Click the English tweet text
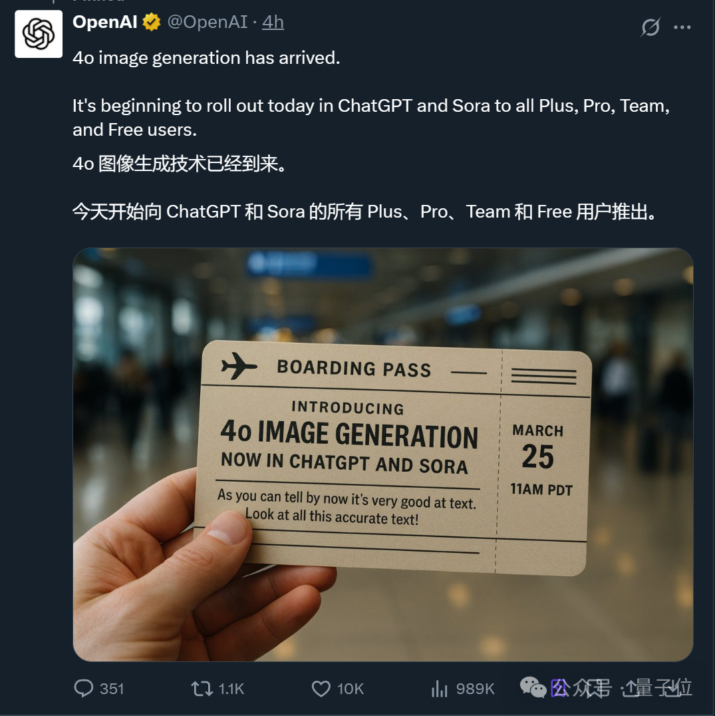The image size is (715, 716). click(371, 94)
